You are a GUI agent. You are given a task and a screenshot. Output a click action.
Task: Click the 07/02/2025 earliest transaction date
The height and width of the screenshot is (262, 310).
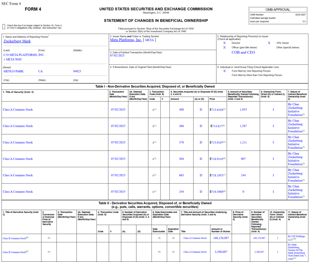[117, 56]
